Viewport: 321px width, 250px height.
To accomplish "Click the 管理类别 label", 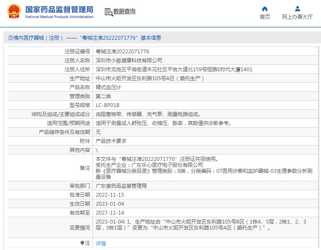I will [x=80, y=96].
